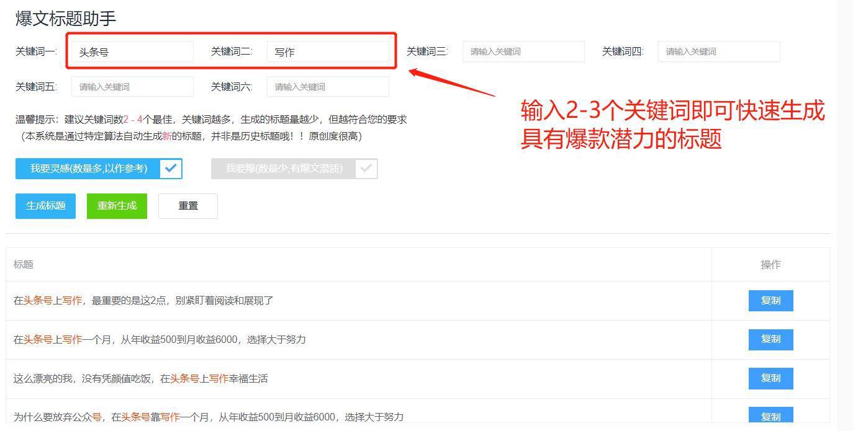The image size is (853, 431).
Task: Focus the 关键词六 input field
Action: coord(328,87)
